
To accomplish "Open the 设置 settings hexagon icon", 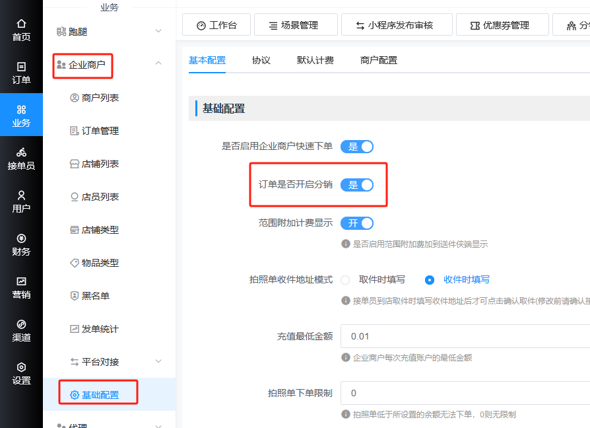I will [21, 367].
